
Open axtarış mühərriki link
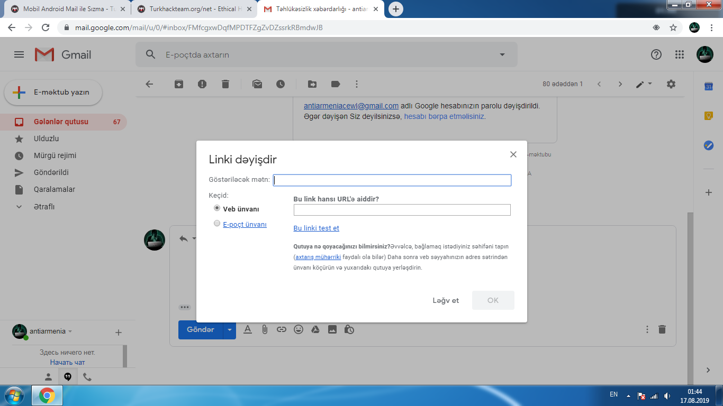point(318,257)
